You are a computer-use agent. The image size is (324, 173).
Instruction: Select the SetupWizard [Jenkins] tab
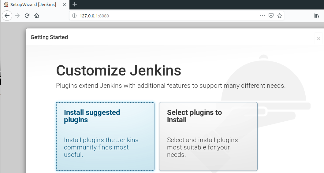tap(35, 5)
